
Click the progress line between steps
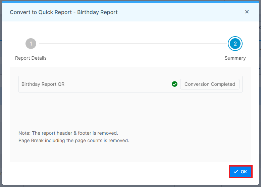[133, 44]
